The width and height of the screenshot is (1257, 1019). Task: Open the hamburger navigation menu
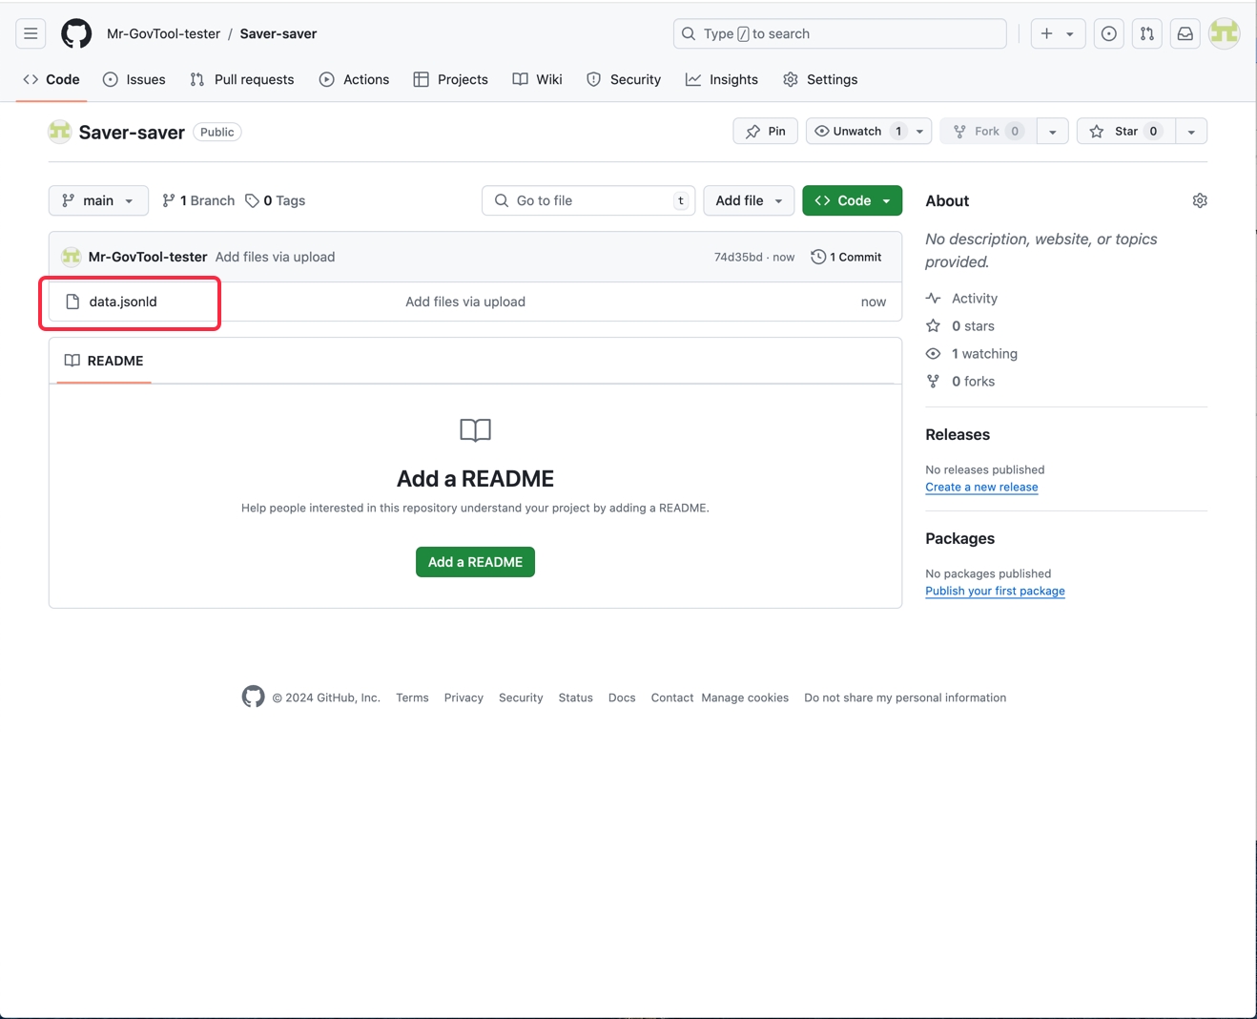[x=31, y=33]
